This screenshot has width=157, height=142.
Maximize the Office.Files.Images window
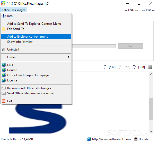[x=139, y=4]
